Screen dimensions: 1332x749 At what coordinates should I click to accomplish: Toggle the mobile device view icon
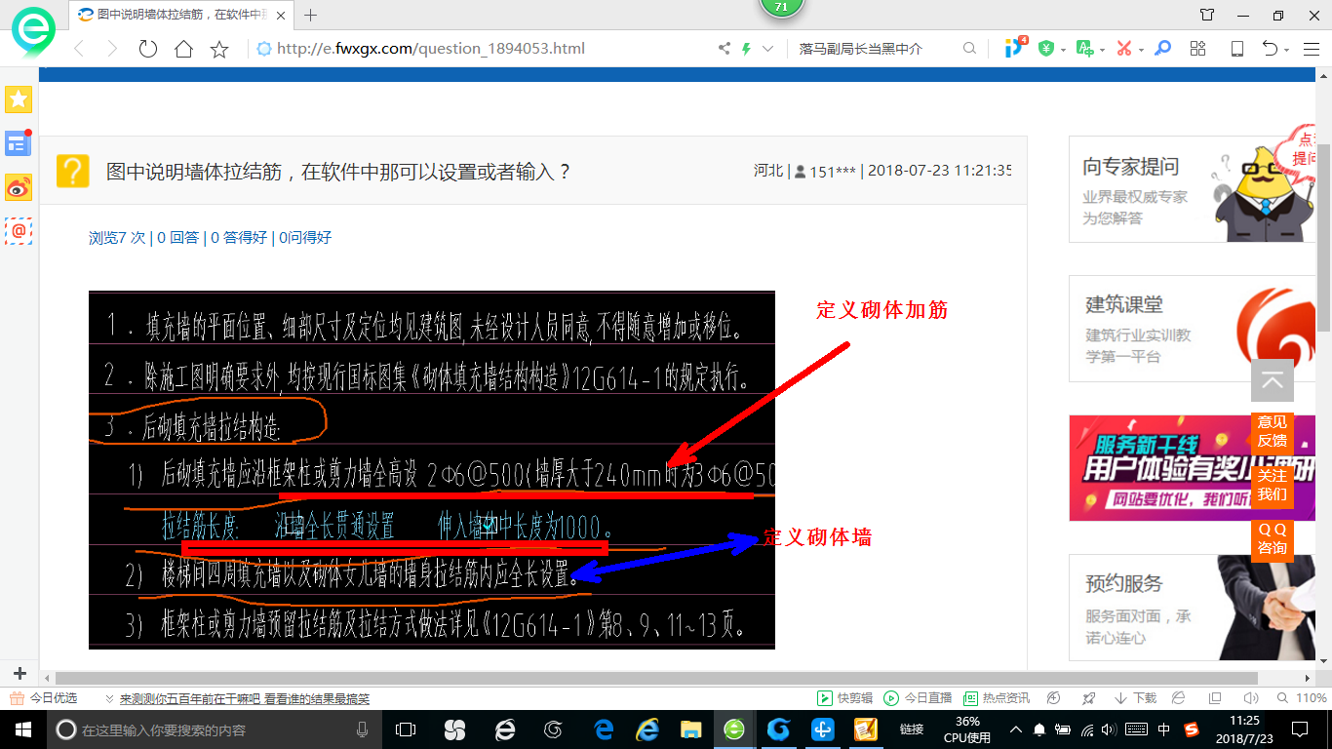pos(1236,49)
